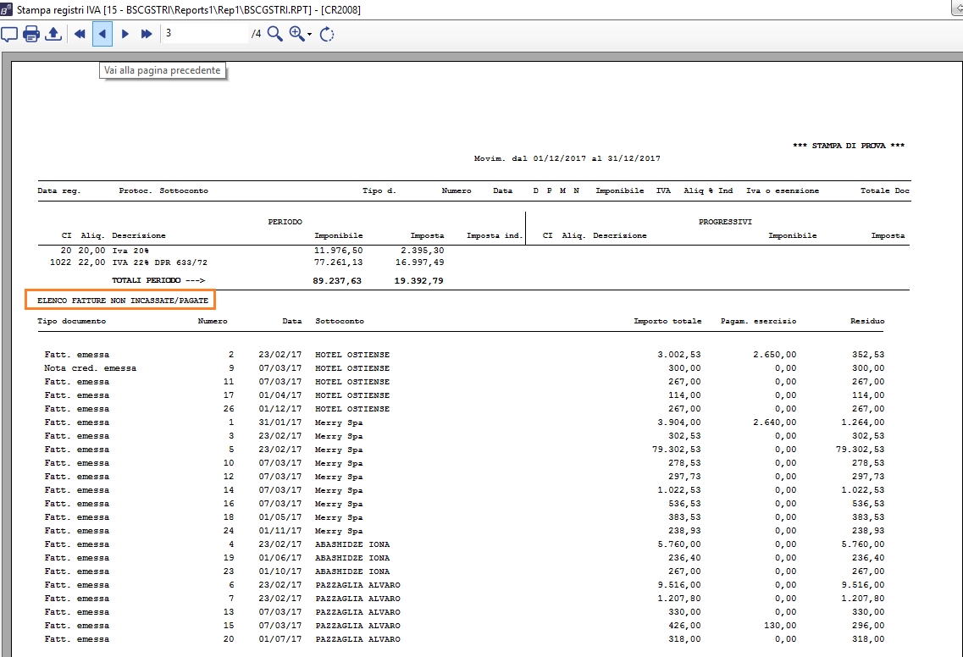Refresh the report
Image resolution: width=963 pixels, height=657 pixels.
pyautogui.click(x=328, y=34)
